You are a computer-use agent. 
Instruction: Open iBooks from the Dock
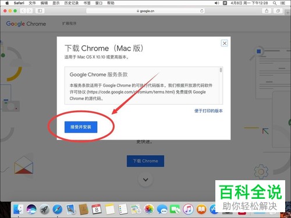coord(201,209)
